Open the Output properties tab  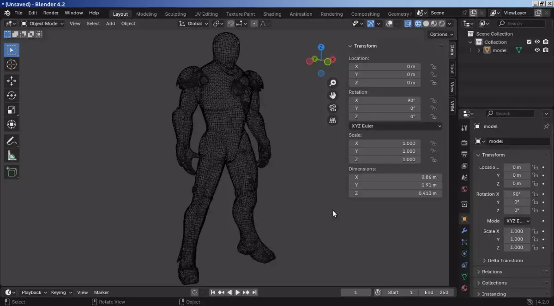pos(464,154)
